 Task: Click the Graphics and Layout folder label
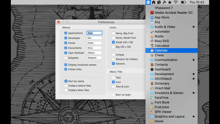click(x=170, y=116)
